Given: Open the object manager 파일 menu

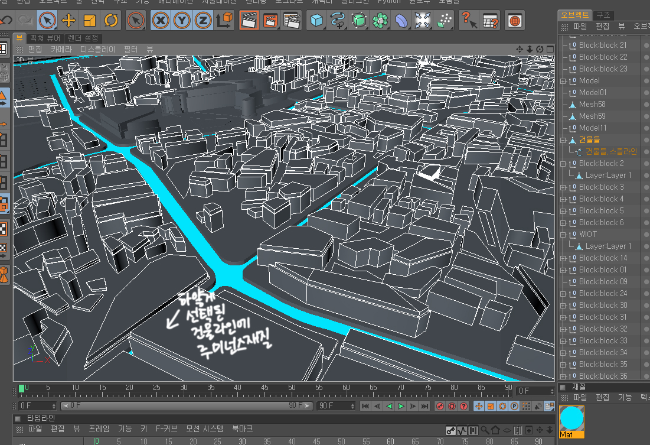Looking at the screenshot, I should coord(580,27).
